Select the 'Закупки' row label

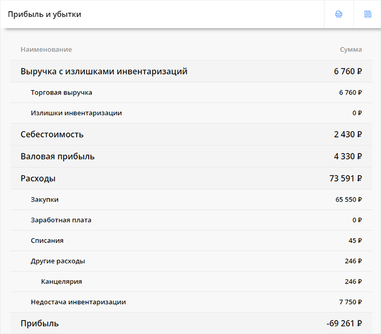click(x=45, y=200)
